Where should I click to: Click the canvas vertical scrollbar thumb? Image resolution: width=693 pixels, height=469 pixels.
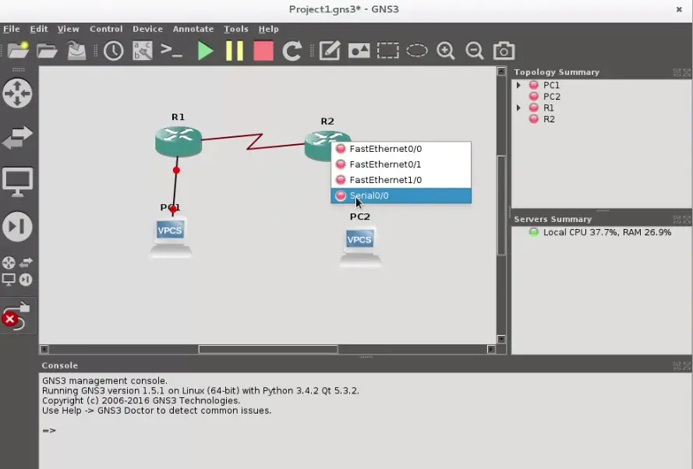click(501, 206)
